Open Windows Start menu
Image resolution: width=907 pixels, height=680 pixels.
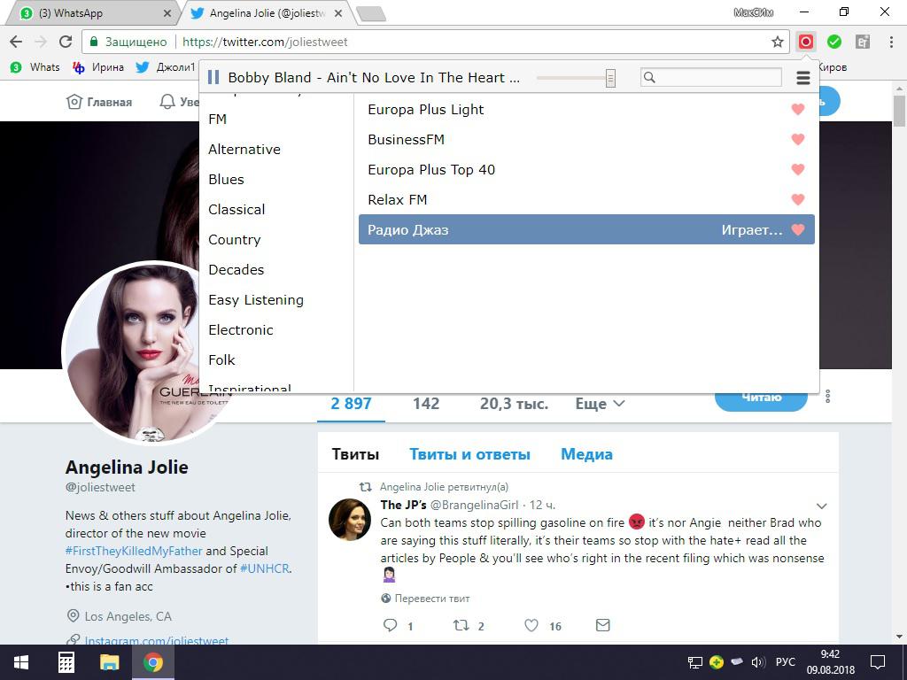21,662
